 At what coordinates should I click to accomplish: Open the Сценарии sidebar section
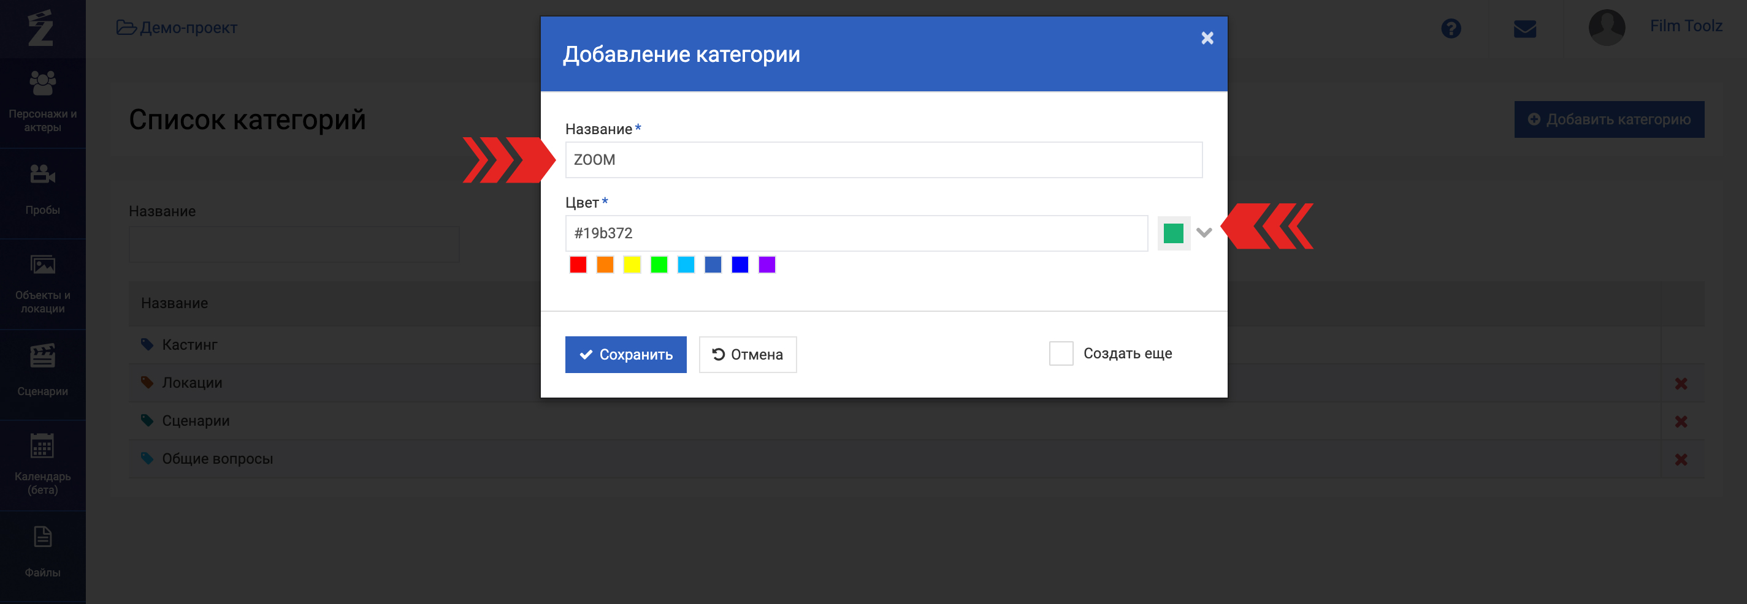[x=43, y=374]
